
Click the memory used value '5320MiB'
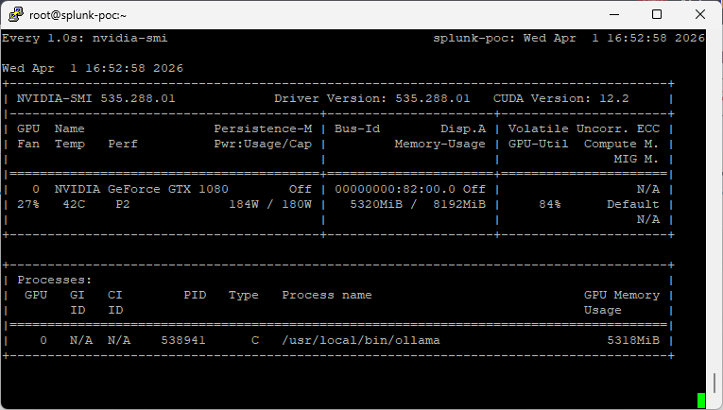(376, 204)
